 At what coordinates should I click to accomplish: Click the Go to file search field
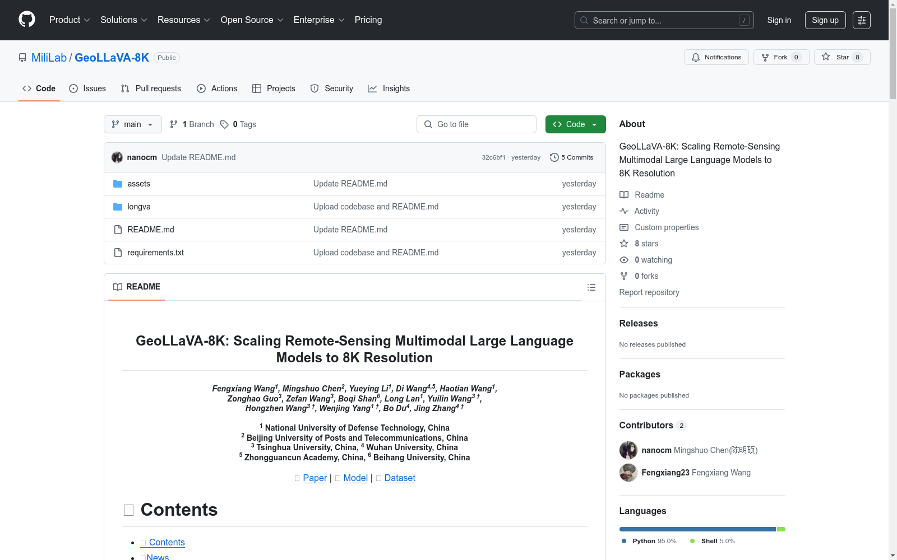click(477, 124)
